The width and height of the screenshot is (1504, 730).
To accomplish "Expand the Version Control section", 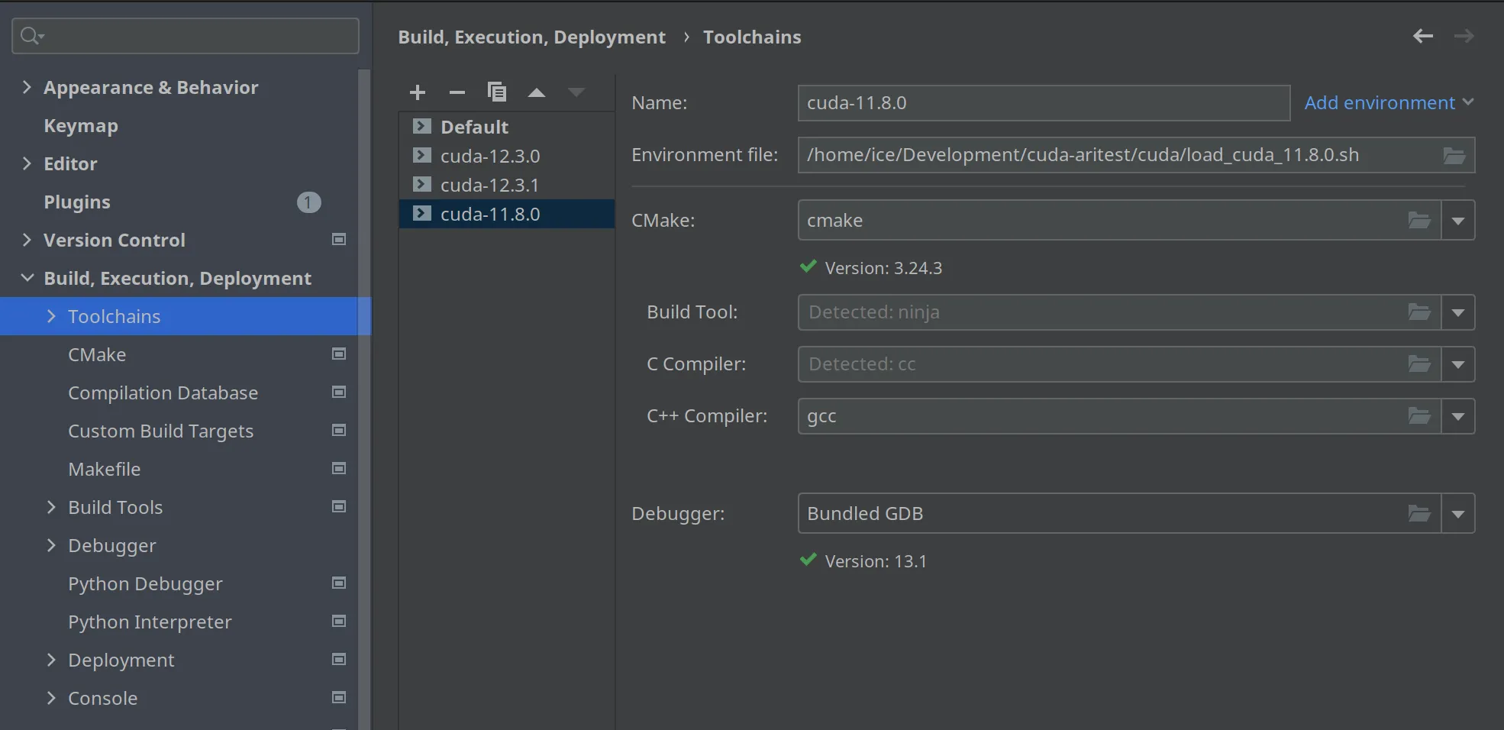I will point(27,240).
